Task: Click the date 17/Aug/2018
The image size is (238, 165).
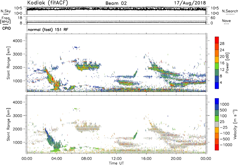Action: coord(190,3)
